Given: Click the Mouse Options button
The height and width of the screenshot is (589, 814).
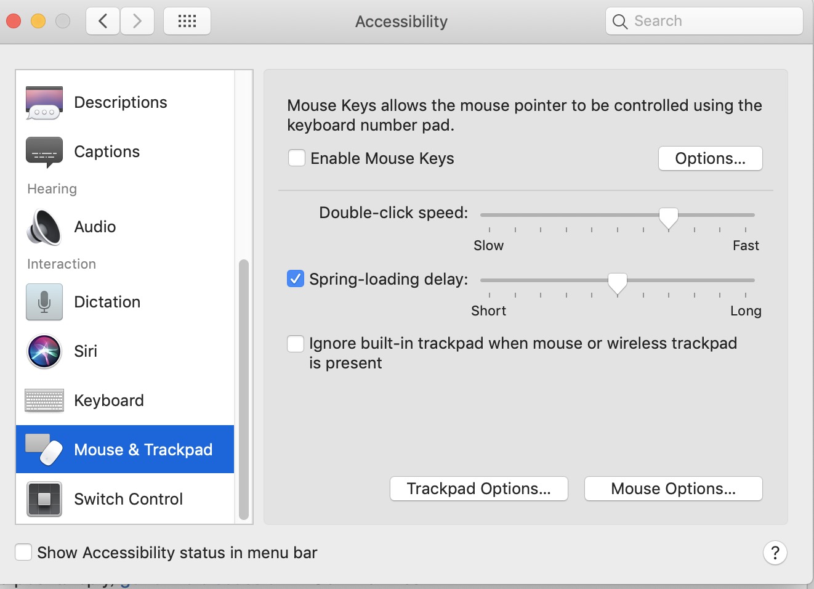Looking at the screenshot, I should point(673,489).
